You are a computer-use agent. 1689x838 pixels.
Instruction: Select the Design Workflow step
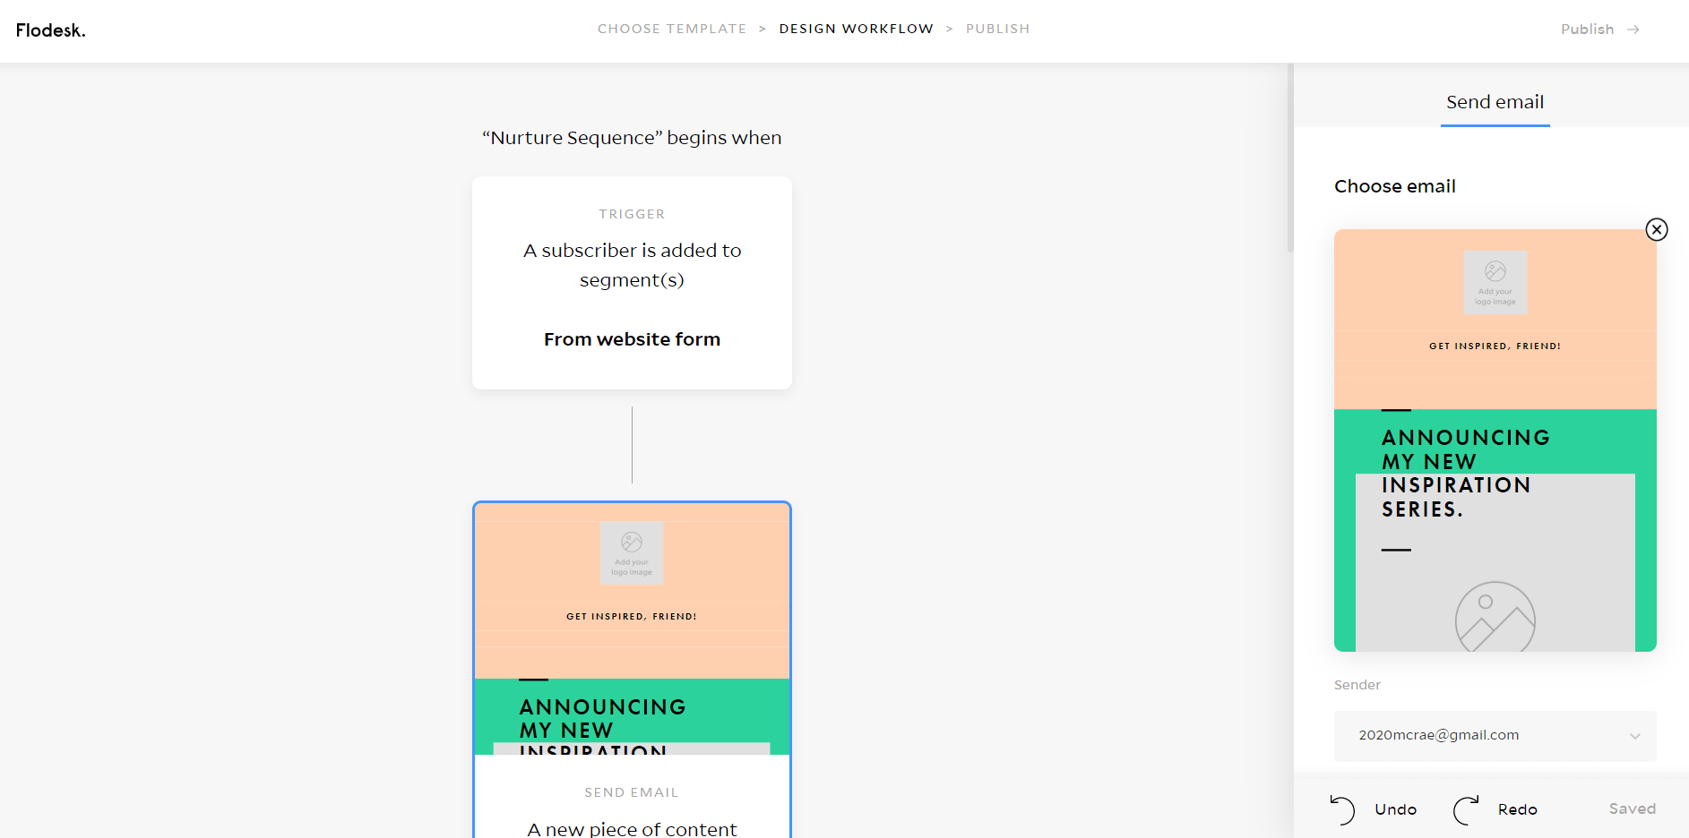[x=856, y=29]
